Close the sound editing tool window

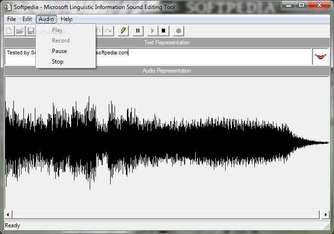point(319,5)
